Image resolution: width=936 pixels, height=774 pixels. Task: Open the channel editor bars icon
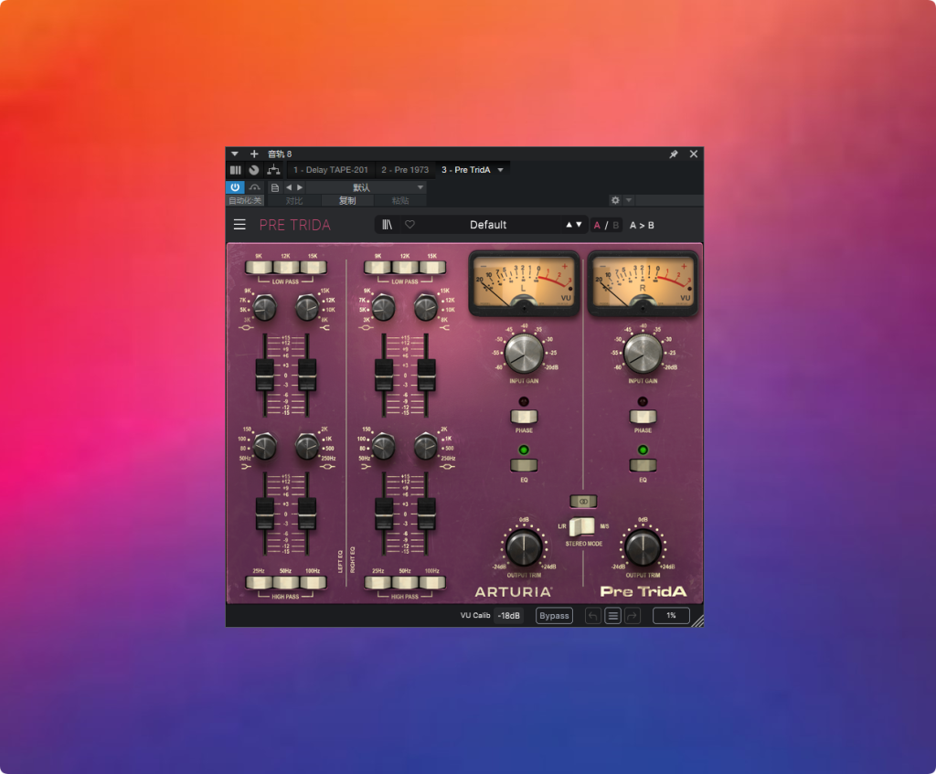236,170
